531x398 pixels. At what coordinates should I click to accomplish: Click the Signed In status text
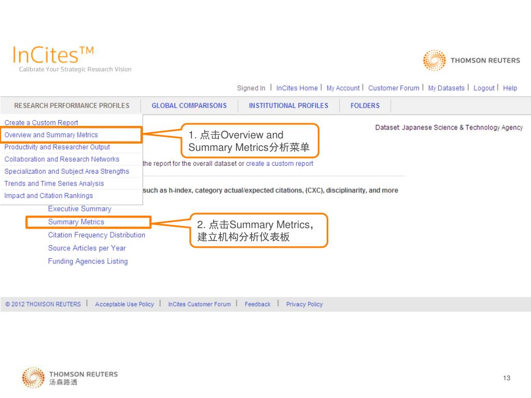click(251, 88)
